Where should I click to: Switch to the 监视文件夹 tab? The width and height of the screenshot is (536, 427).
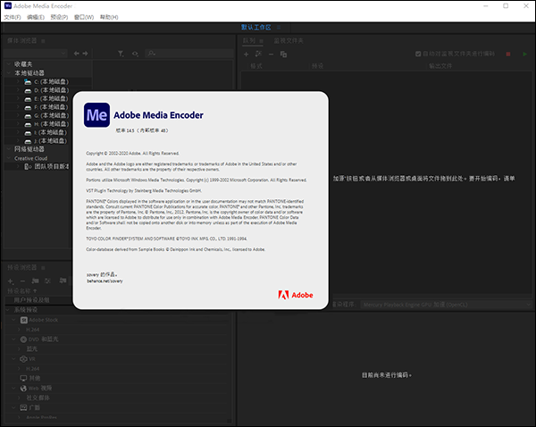pyautogui.click(x=289, y=40)
